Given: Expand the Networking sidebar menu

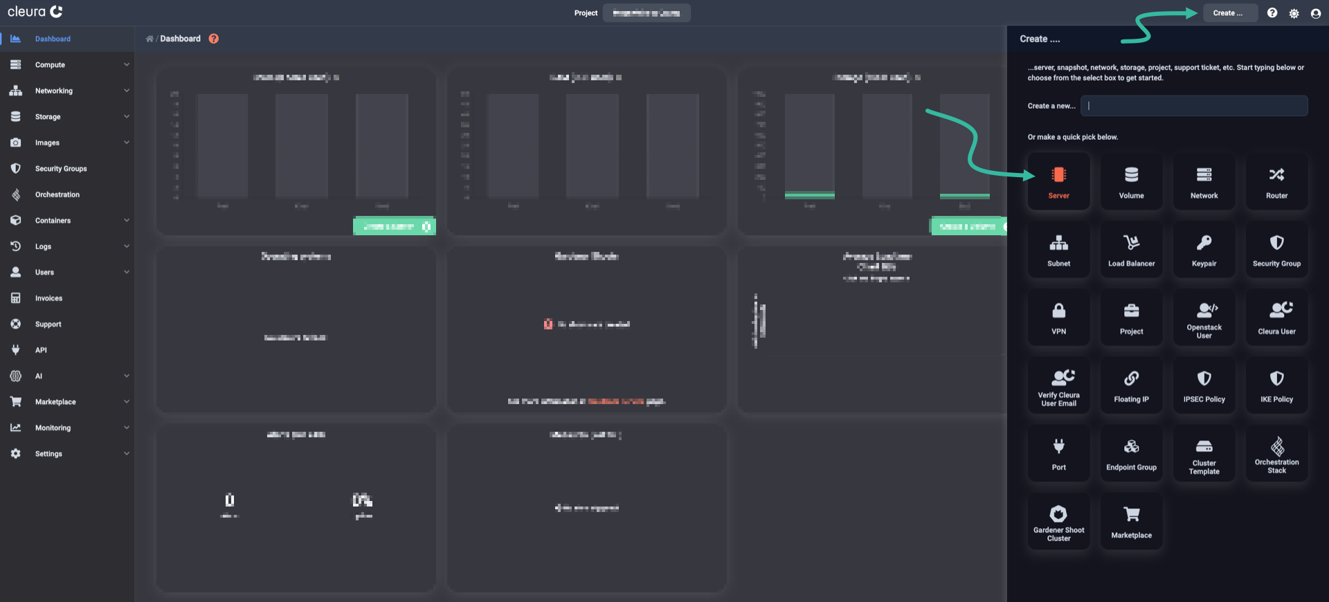Looking at the screenshot, I should (67, 91).
